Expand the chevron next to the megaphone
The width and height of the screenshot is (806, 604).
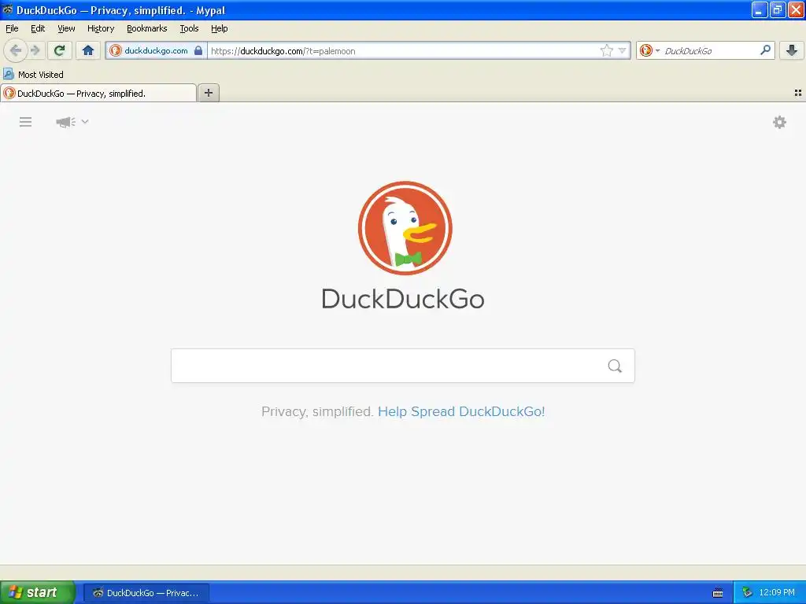85,122
